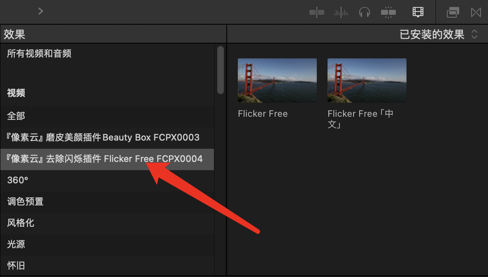Toggle the skimming icon in toolbar

(317, 12)
